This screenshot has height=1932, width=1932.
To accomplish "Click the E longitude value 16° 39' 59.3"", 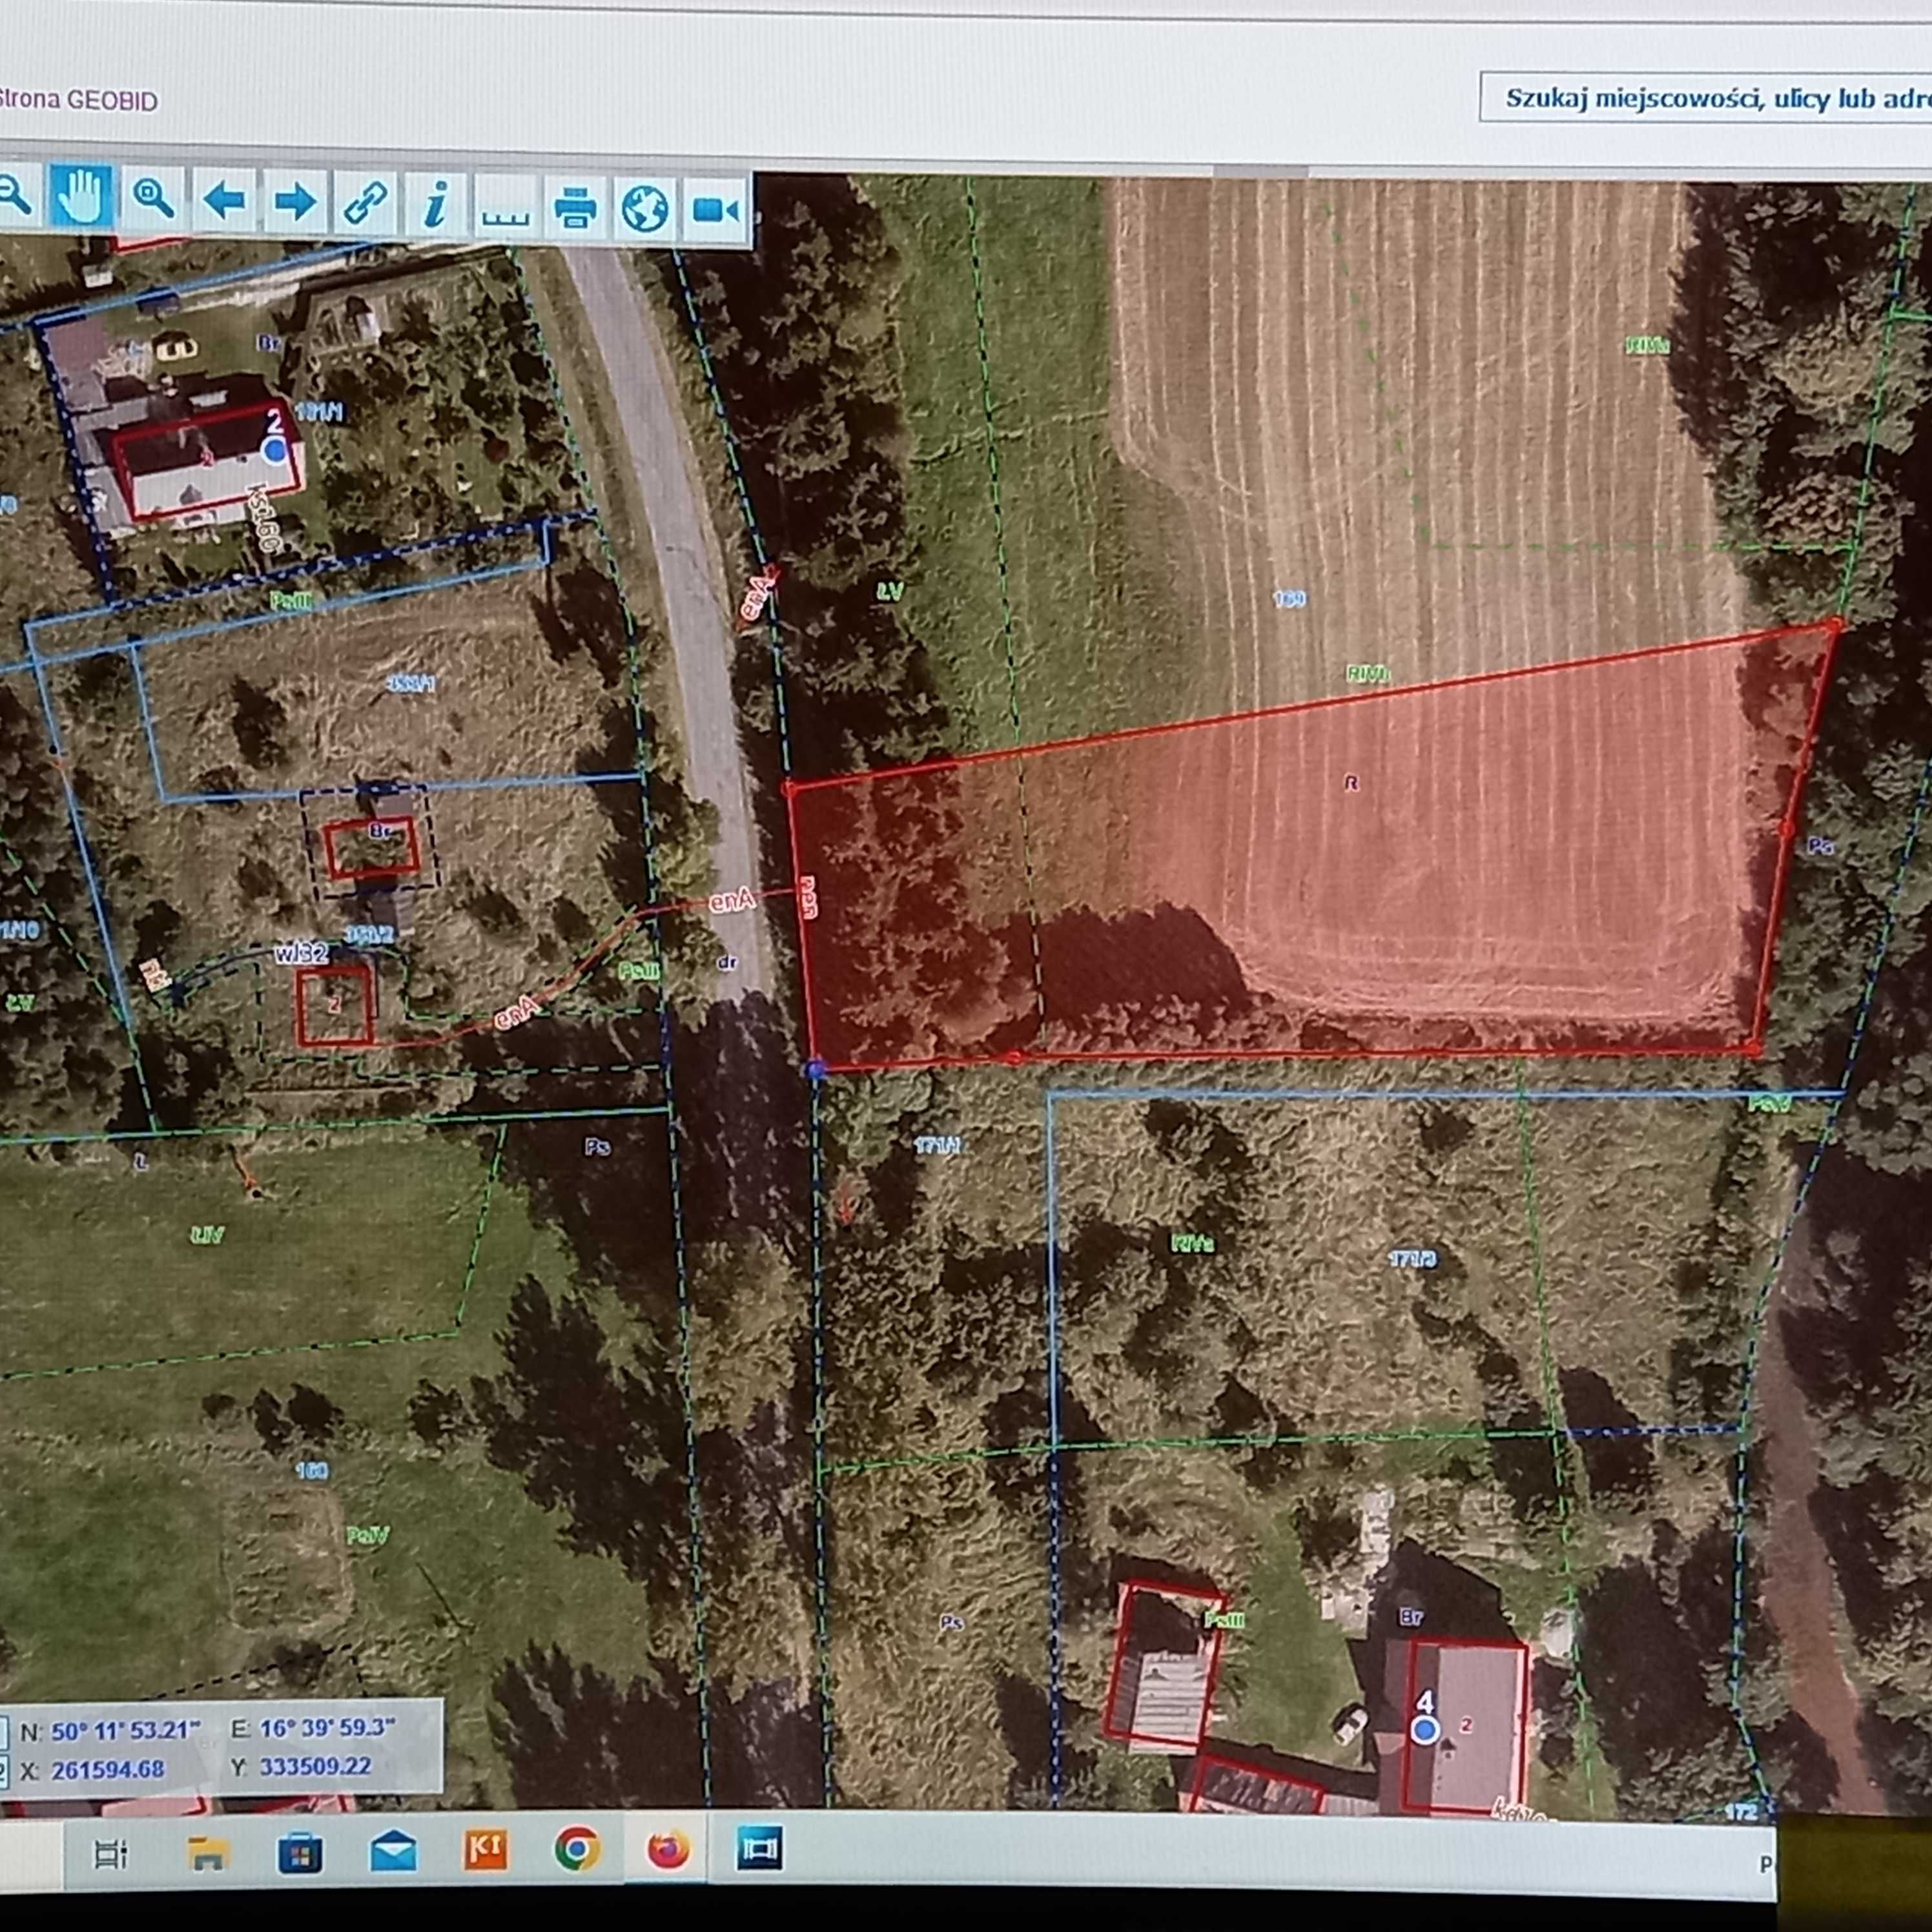I will click(x=328, y=1728).
